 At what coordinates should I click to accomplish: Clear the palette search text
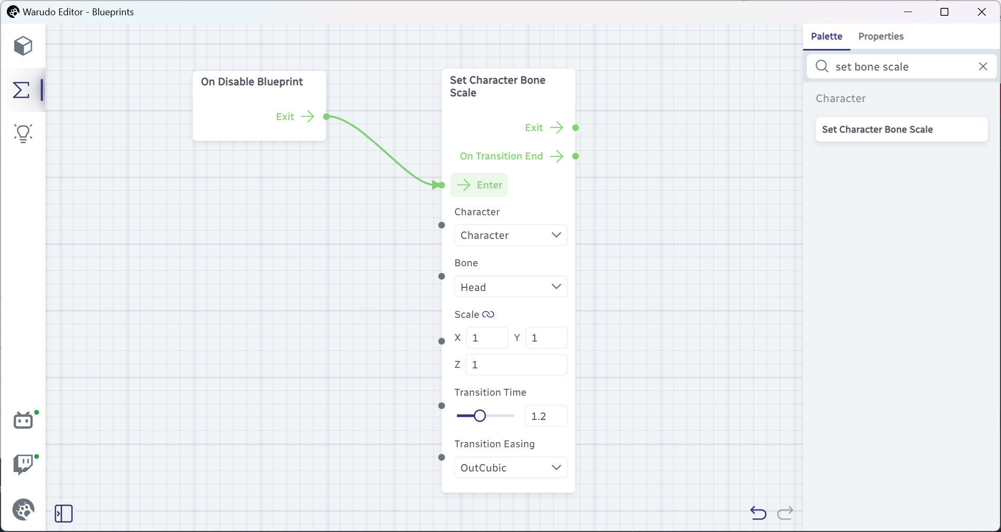click(983, 66)
